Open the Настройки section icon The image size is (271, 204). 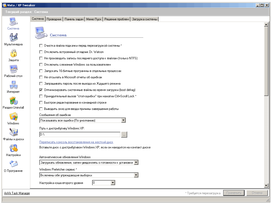[13, 148]
